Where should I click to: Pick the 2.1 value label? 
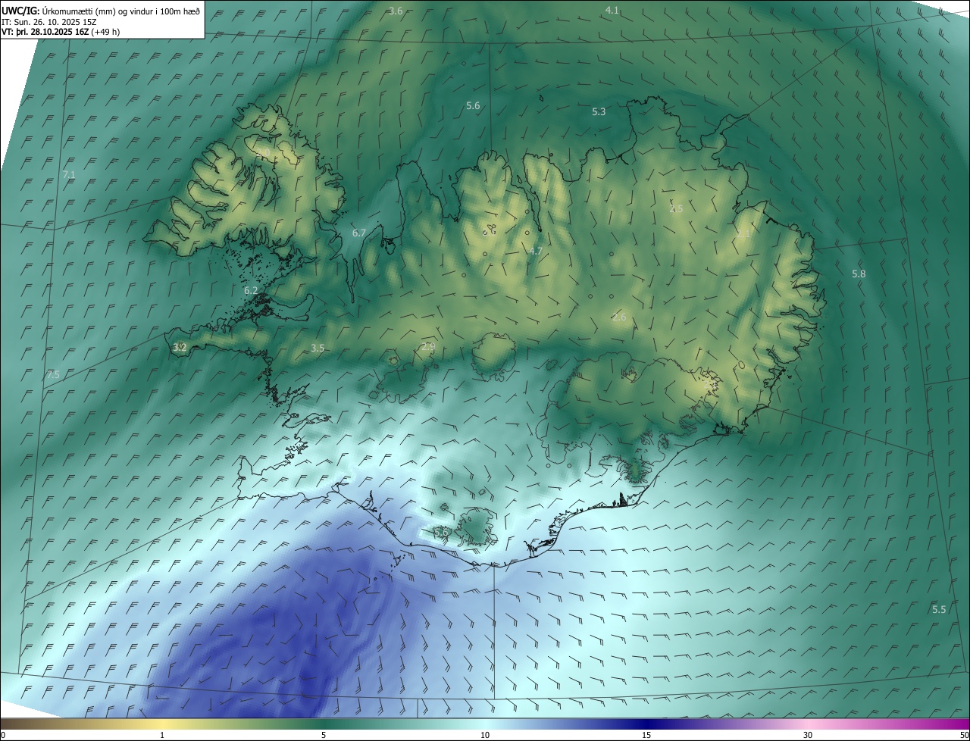(743, 235)
